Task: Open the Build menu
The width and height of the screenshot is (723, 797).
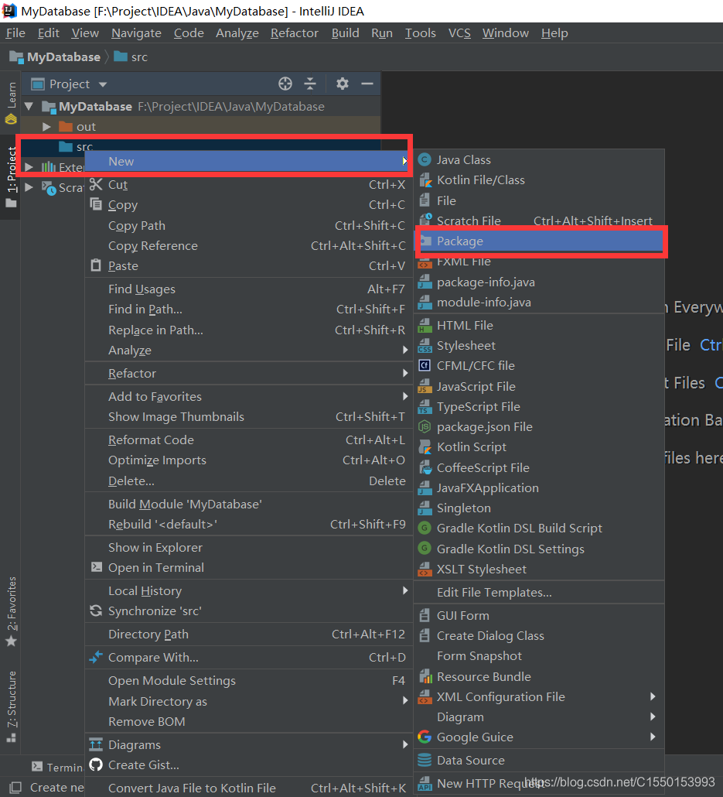Action: [x=345, y=33]
